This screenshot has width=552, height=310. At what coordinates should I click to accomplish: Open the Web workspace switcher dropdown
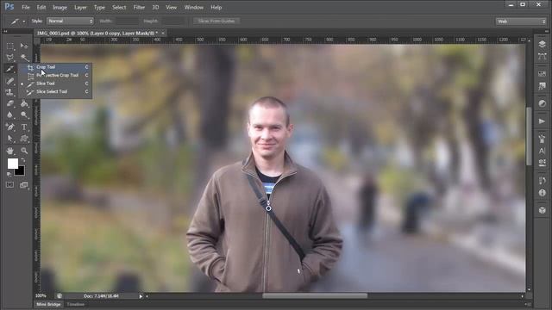521,22
